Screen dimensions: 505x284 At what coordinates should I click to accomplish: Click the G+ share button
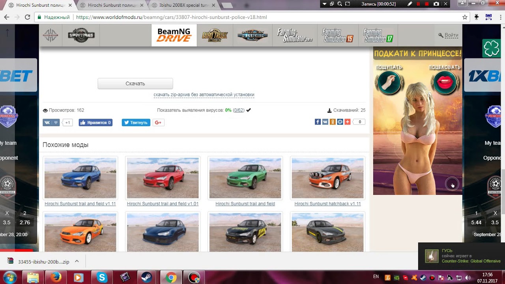click(x=158, y=123)
